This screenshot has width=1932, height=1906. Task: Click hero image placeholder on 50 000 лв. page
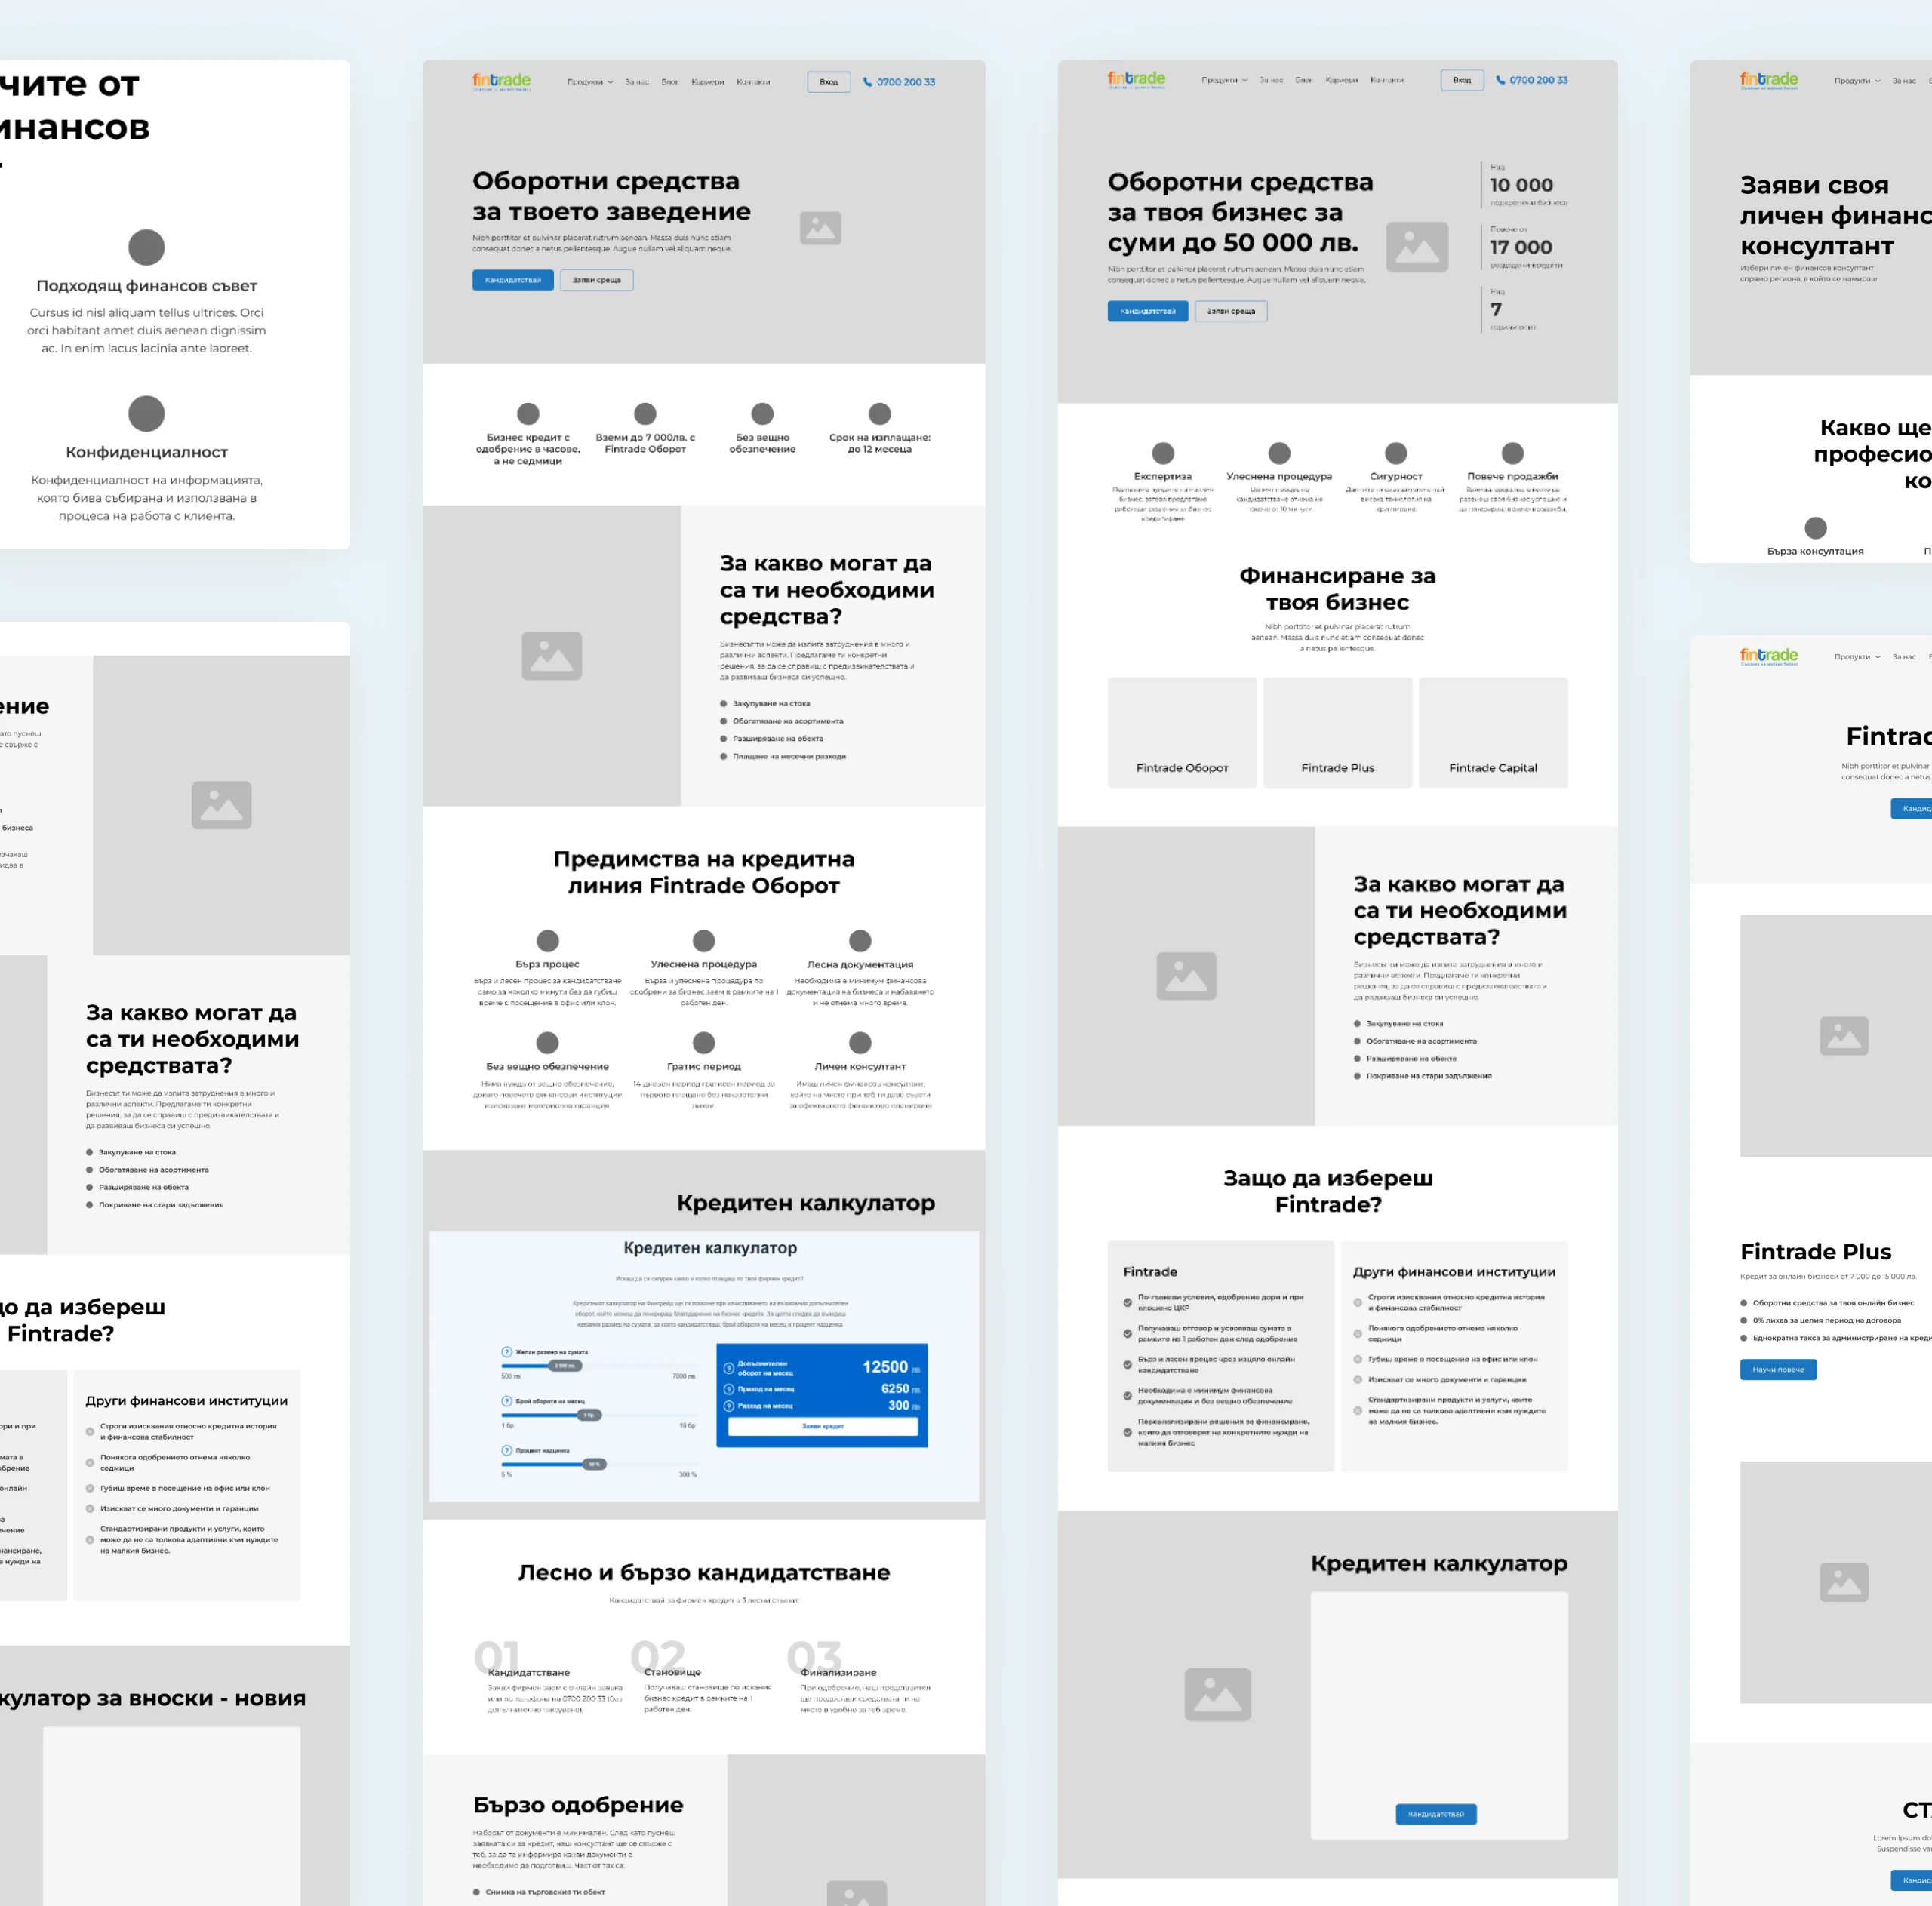(1417, 247)
